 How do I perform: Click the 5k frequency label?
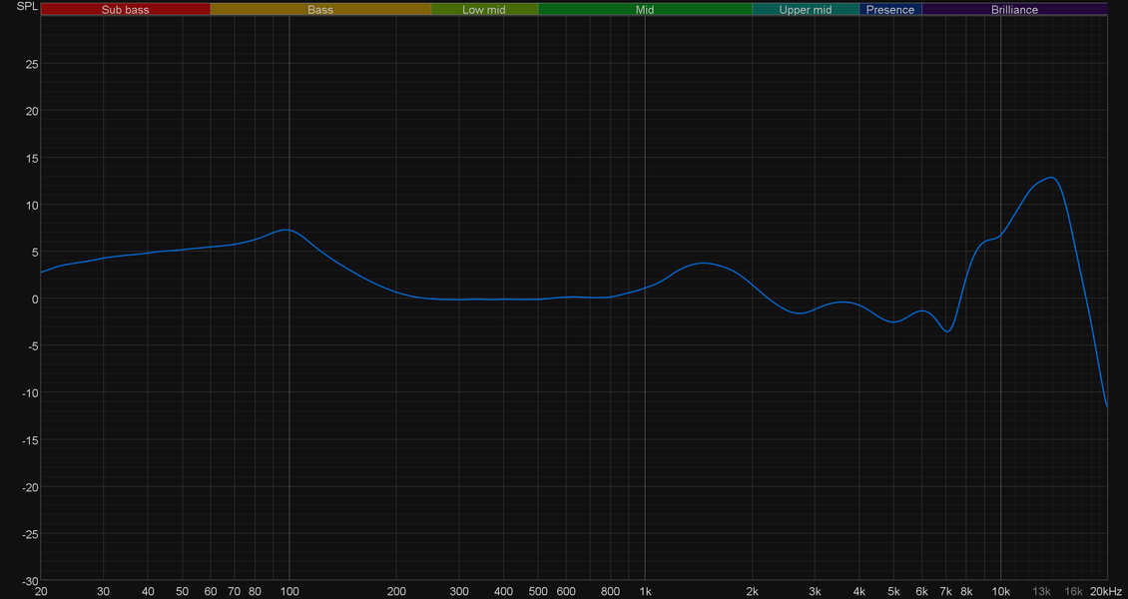(x=893, y=591)
